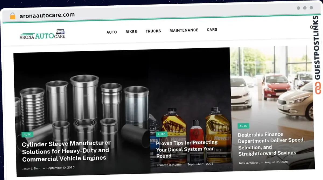
Task: Open the BIKES menu item
Action: 131,32
